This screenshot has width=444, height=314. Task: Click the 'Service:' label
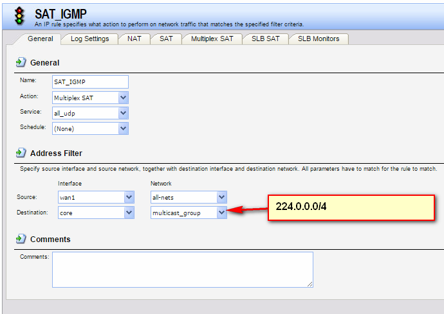coord(31,112)
